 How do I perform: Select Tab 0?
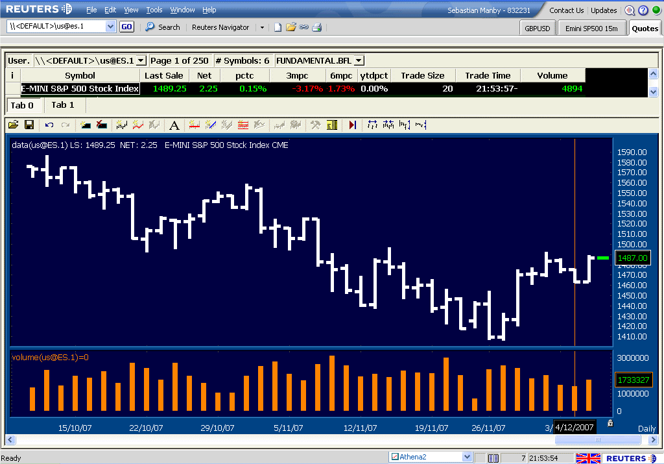(x=22, y=106)
